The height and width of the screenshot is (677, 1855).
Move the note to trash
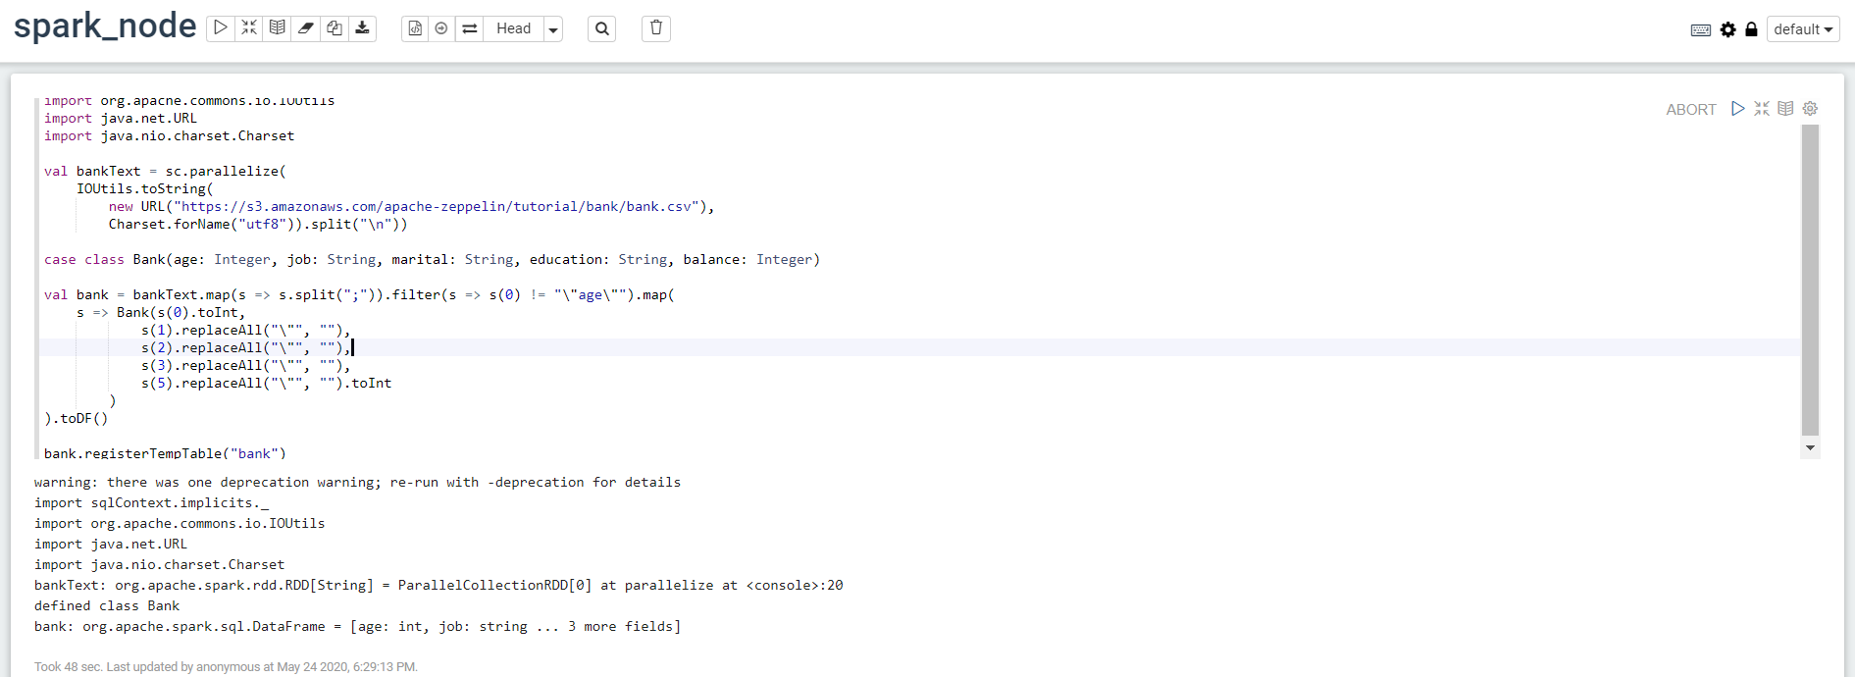656,28
